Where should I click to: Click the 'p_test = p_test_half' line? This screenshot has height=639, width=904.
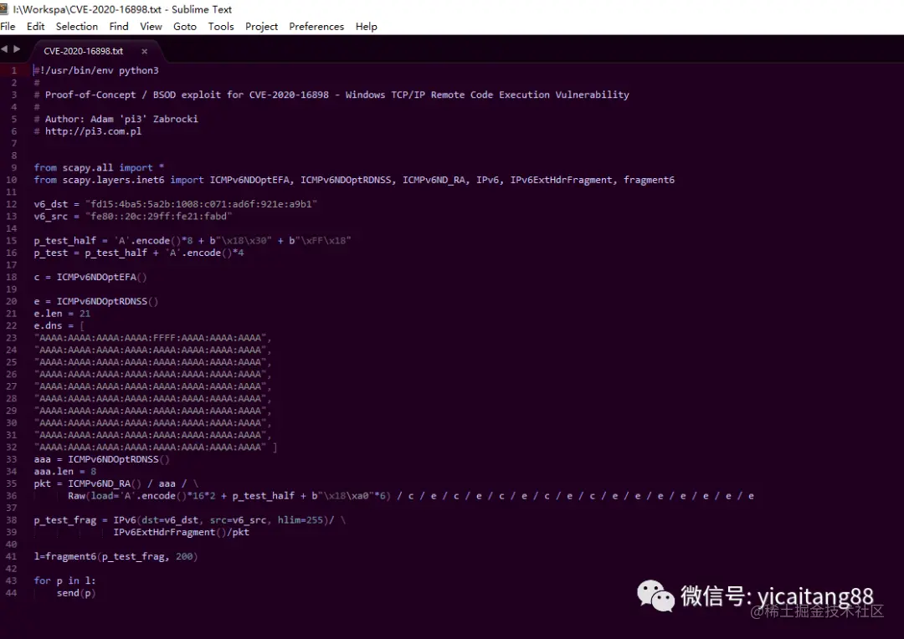[x=139, y=253]
